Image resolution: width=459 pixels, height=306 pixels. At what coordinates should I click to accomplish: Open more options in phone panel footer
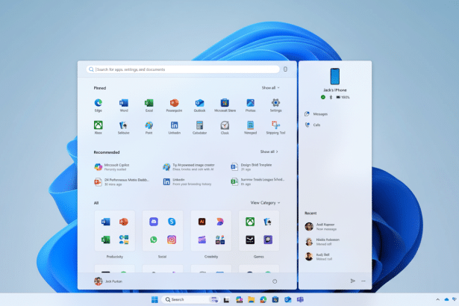363,281
